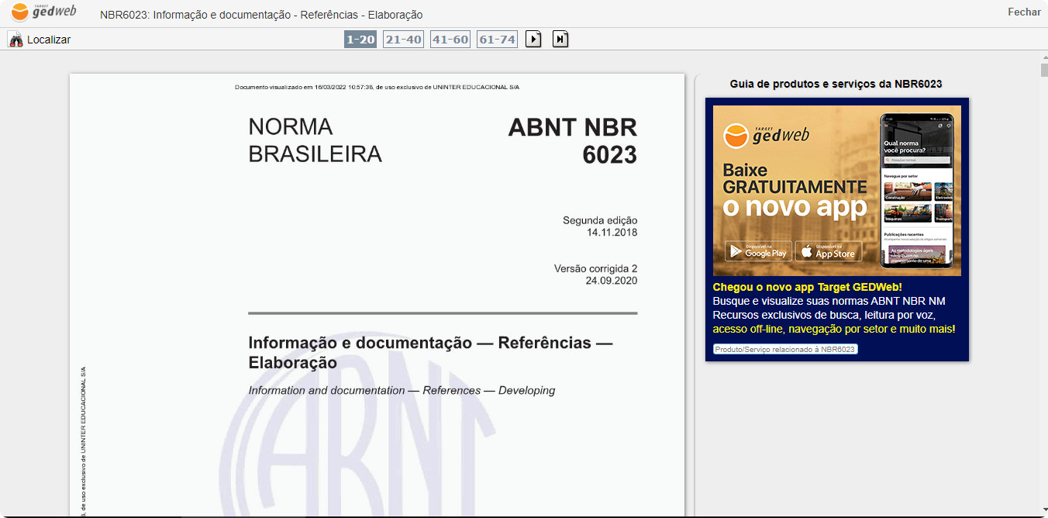
Task: Go to pages 61-74
Action: tap(497, 39)
